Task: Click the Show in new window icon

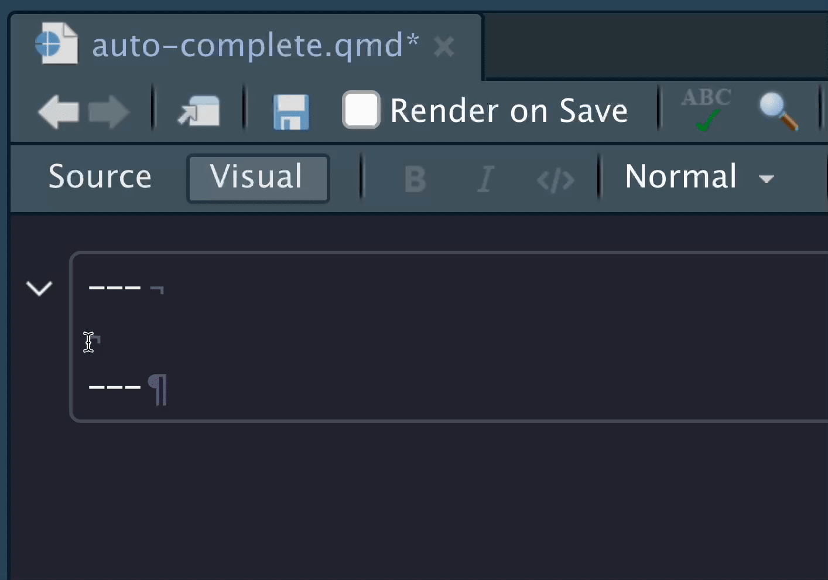Action: coord(199,111)
